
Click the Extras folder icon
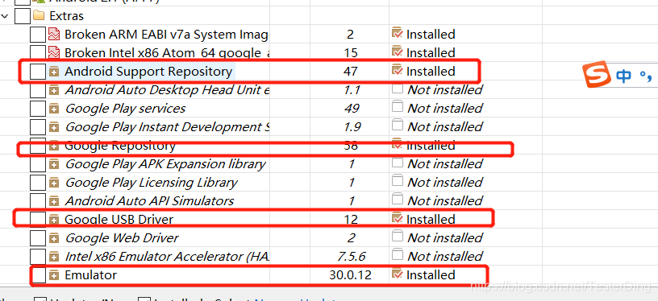click(x=39, y=16)
